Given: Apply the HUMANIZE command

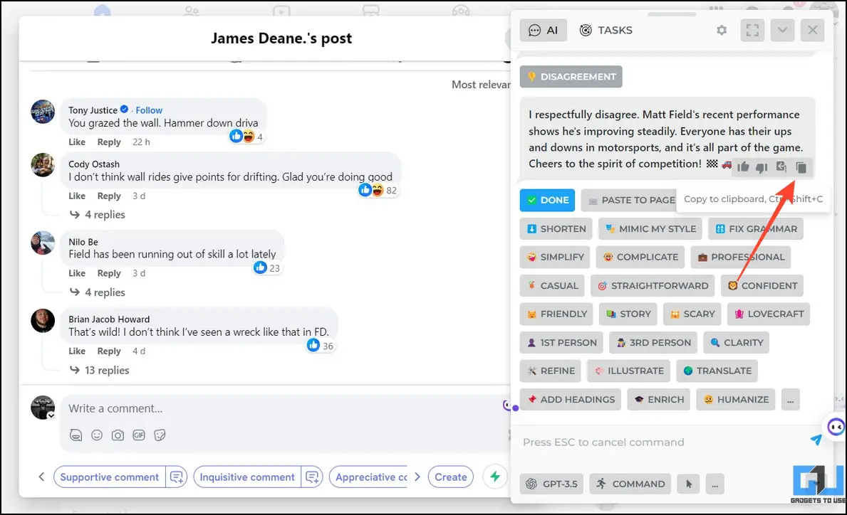Looking at the screenshot, I should pos(736,400).
